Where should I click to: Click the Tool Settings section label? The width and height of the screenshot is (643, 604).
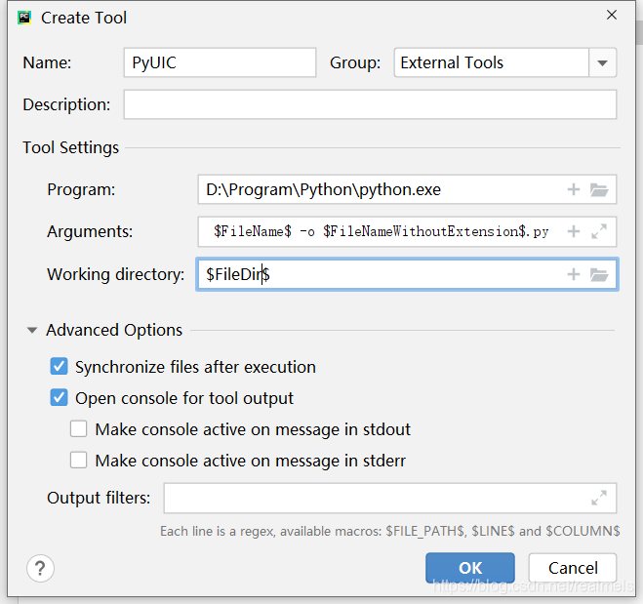pos(70,147)
